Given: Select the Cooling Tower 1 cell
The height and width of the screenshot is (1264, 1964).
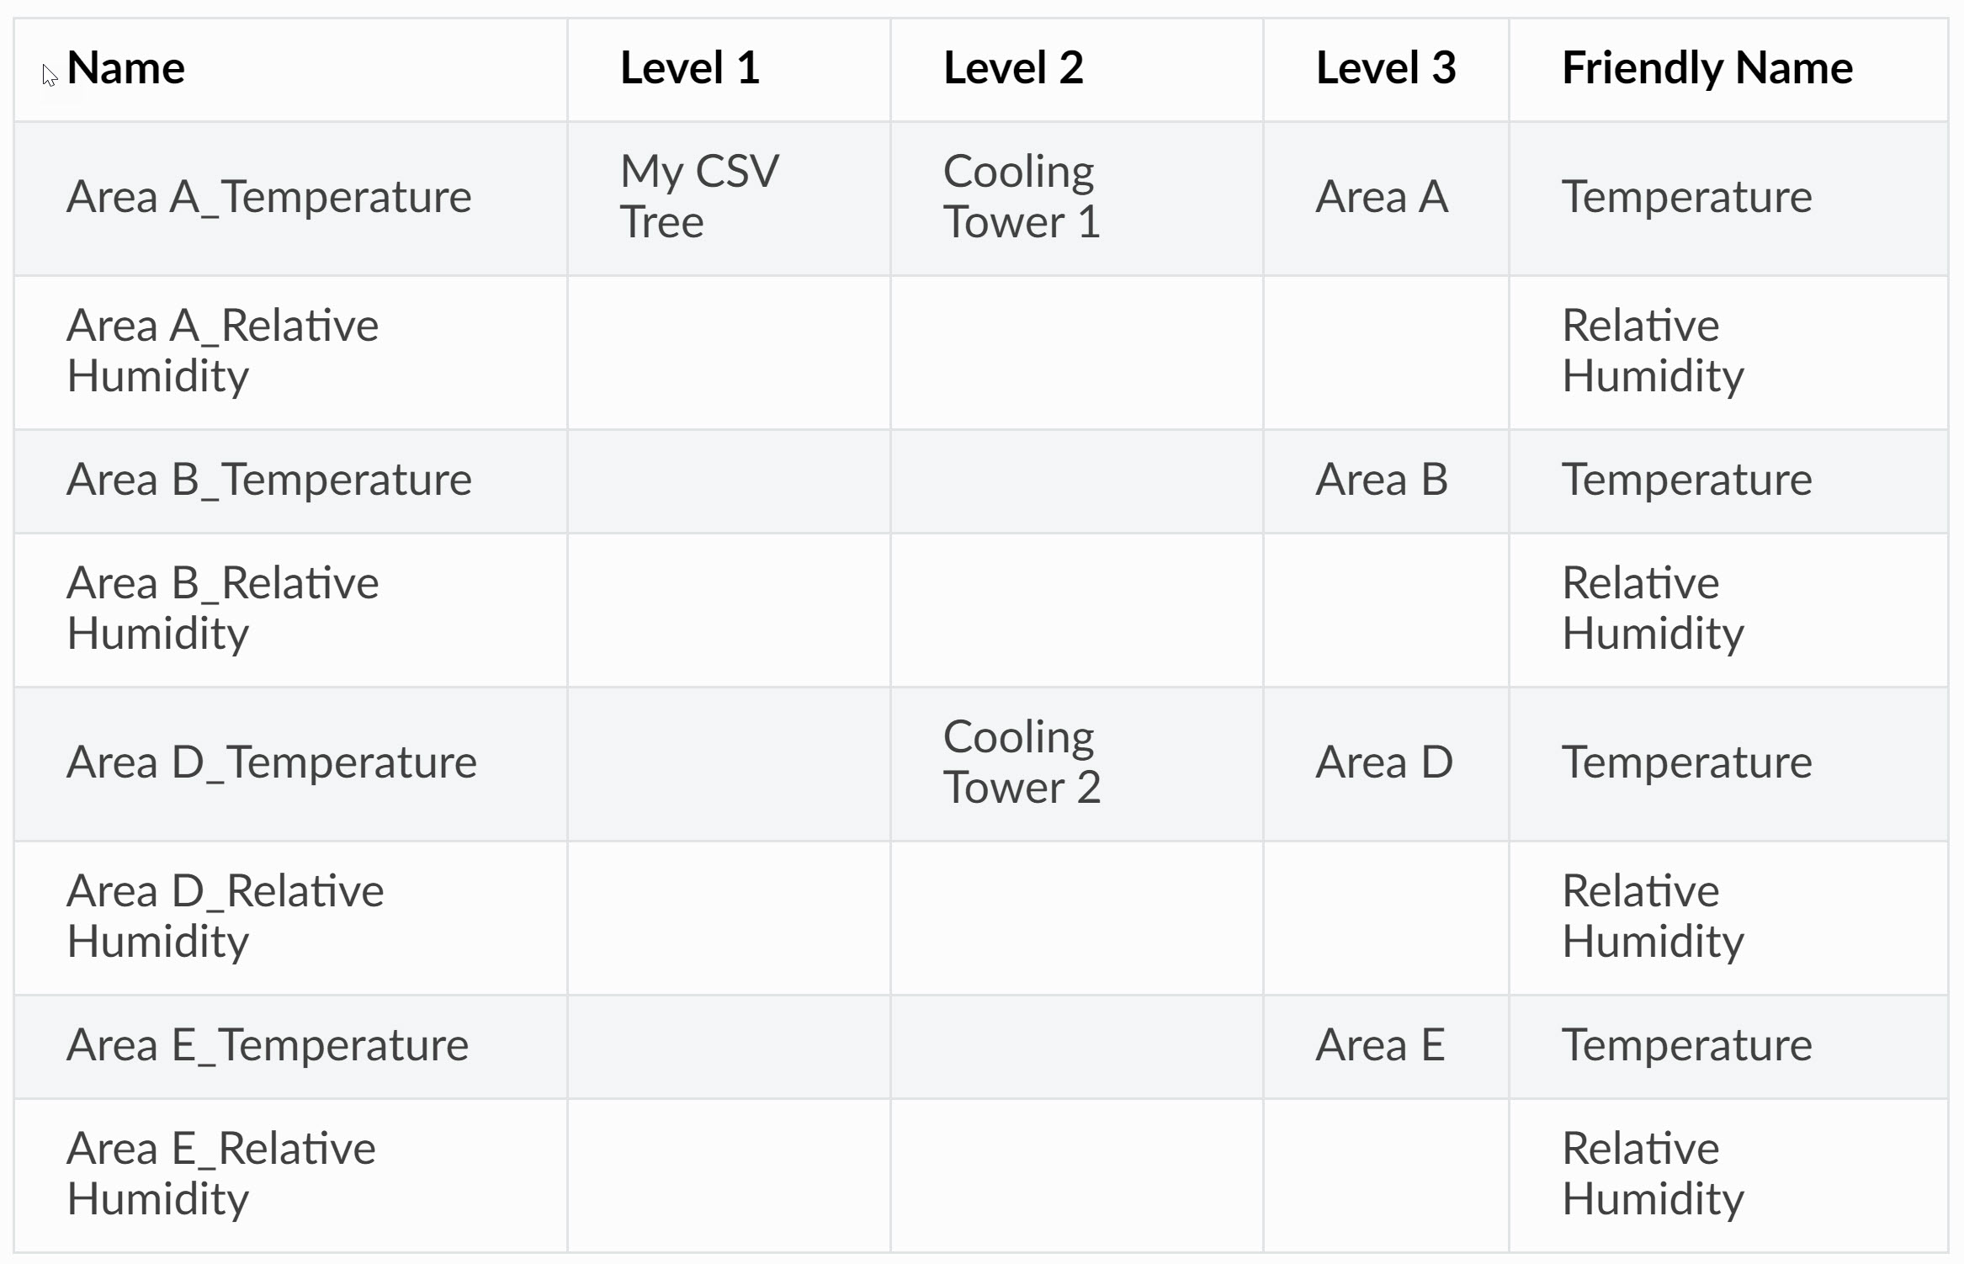Looking at the screenshot, I should coord(1077,199).
